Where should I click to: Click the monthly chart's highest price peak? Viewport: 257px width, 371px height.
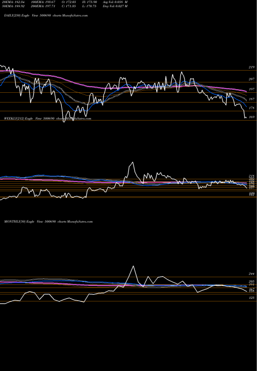pos(133,266)
